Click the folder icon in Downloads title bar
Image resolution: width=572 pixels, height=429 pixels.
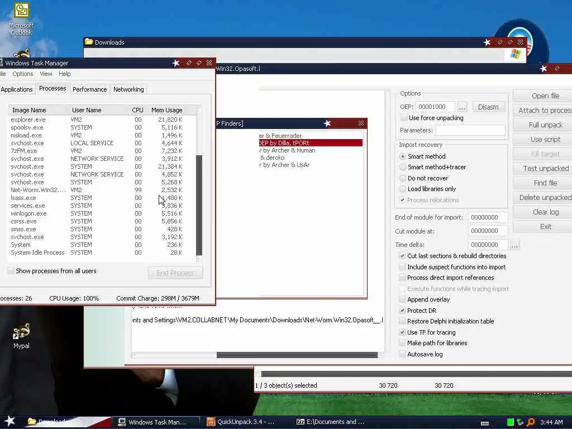[89, 42]
